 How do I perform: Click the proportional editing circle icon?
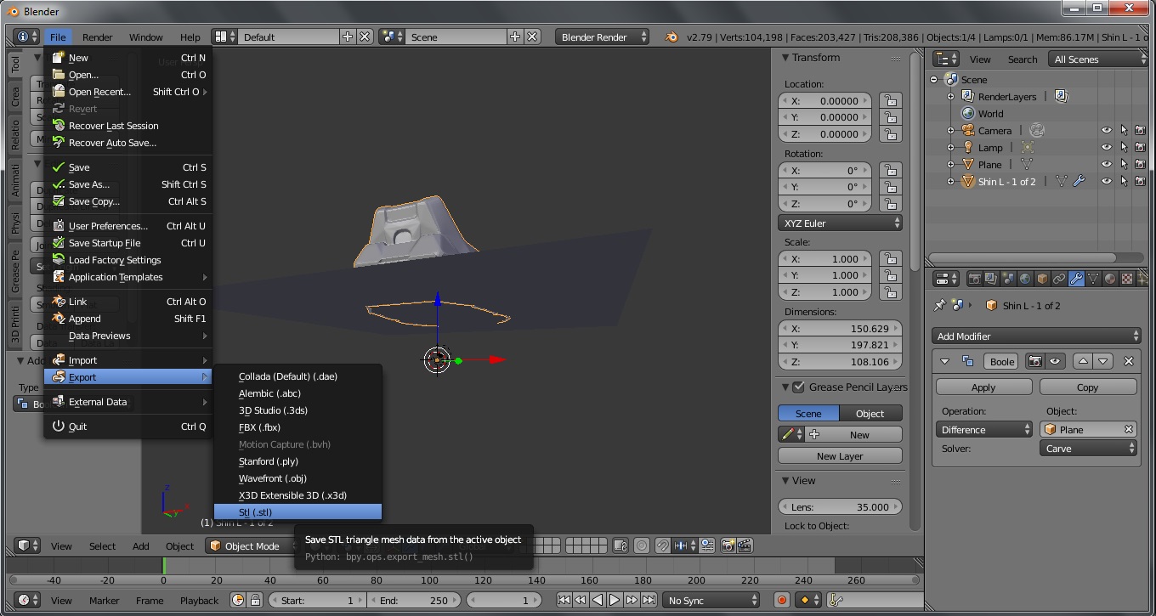(x=642, y=545)
